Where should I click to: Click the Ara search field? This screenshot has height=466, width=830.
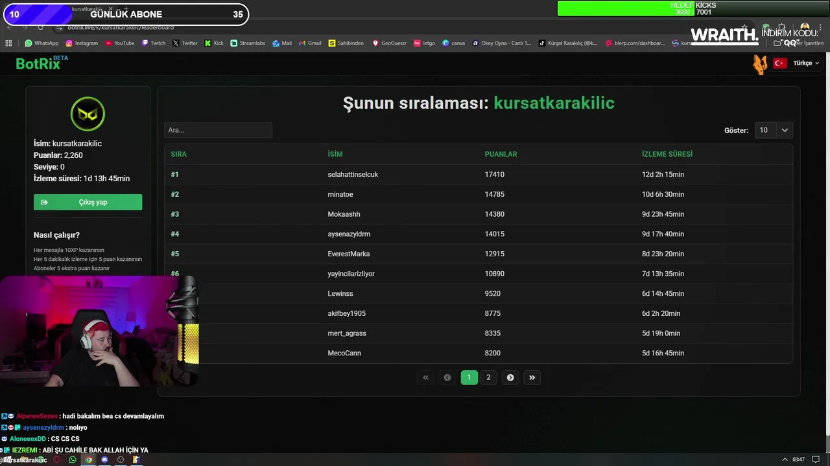tap(218, 130)
